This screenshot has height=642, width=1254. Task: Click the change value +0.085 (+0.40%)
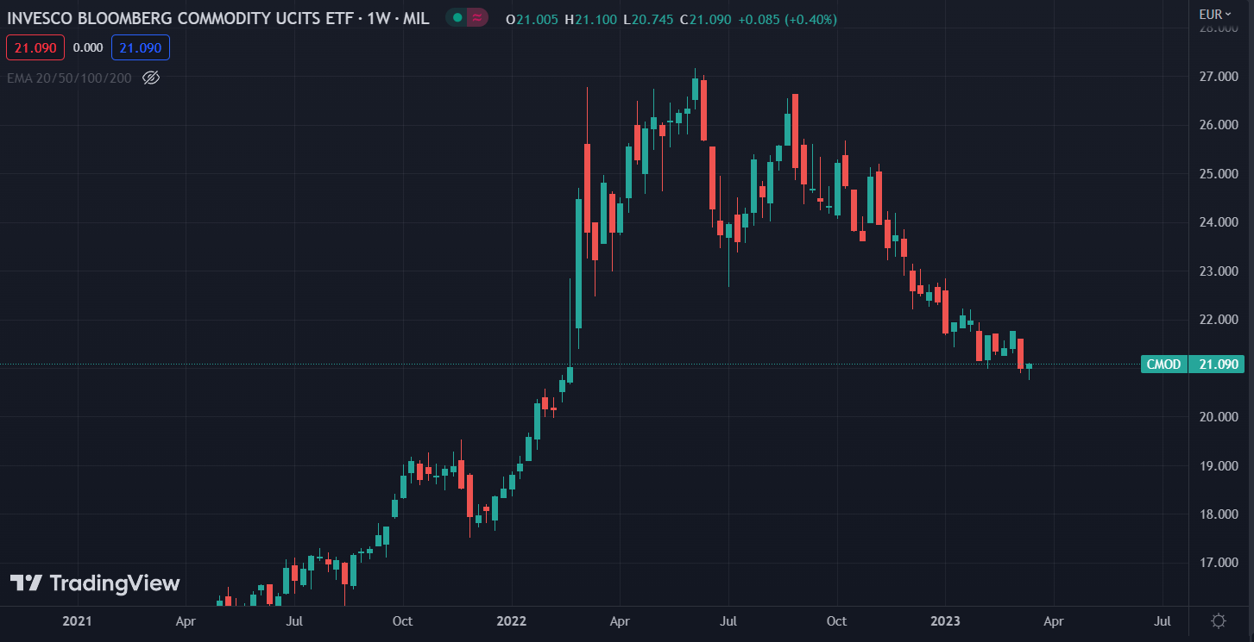pos(787,19)
